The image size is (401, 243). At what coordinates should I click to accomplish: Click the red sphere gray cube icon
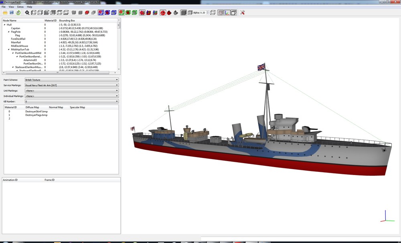click(x=87, y=12)
